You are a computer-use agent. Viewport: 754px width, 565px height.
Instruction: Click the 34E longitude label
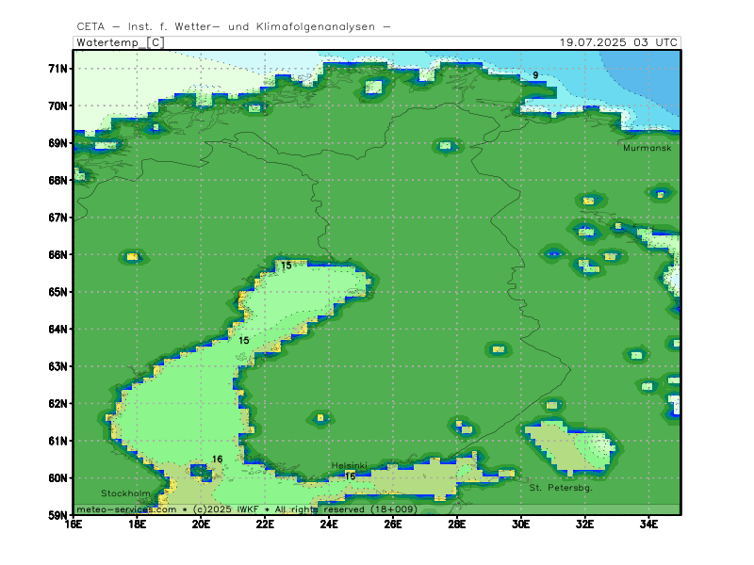648,524
